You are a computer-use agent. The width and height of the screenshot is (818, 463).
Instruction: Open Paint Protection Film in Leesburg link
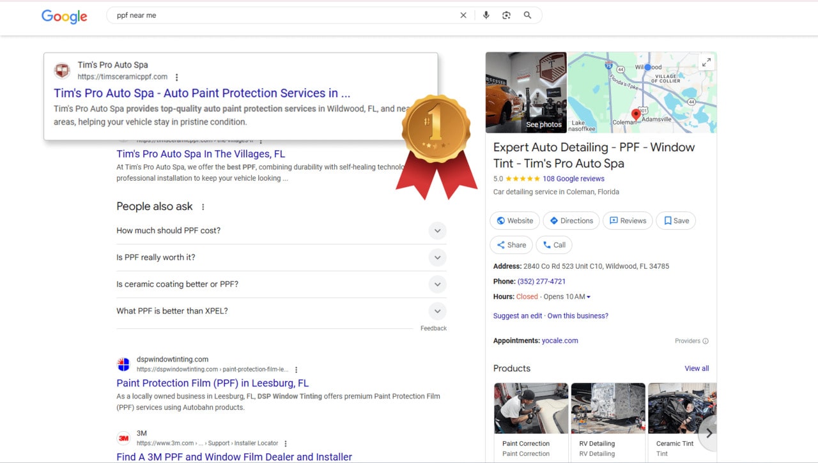coord(212,383)
